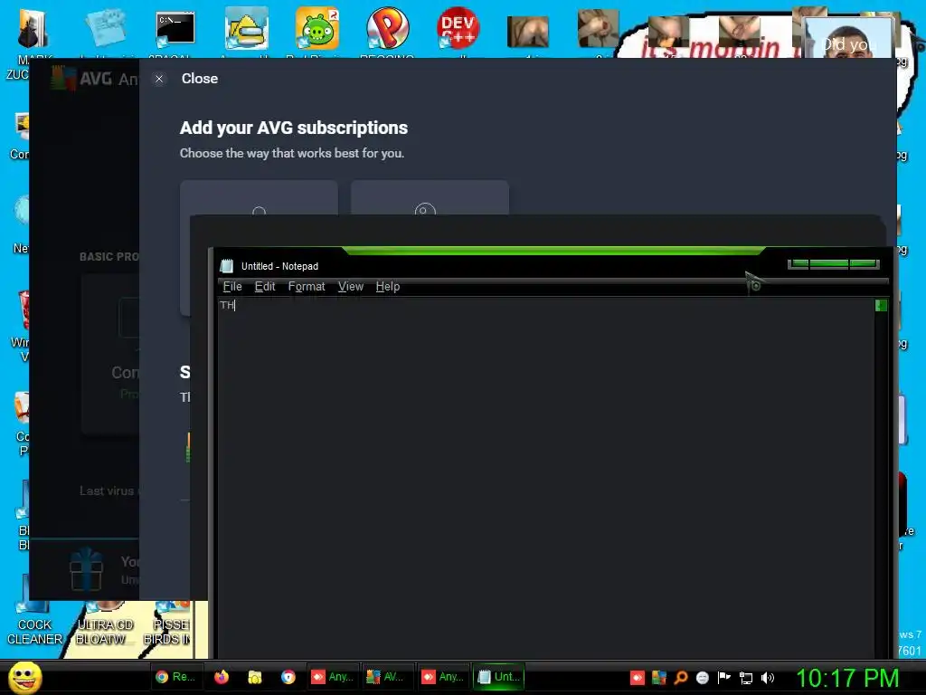Switch to the second AnyDesk taskbar window
The height and width of the screenshot is (695, 926).
[442, 677]
